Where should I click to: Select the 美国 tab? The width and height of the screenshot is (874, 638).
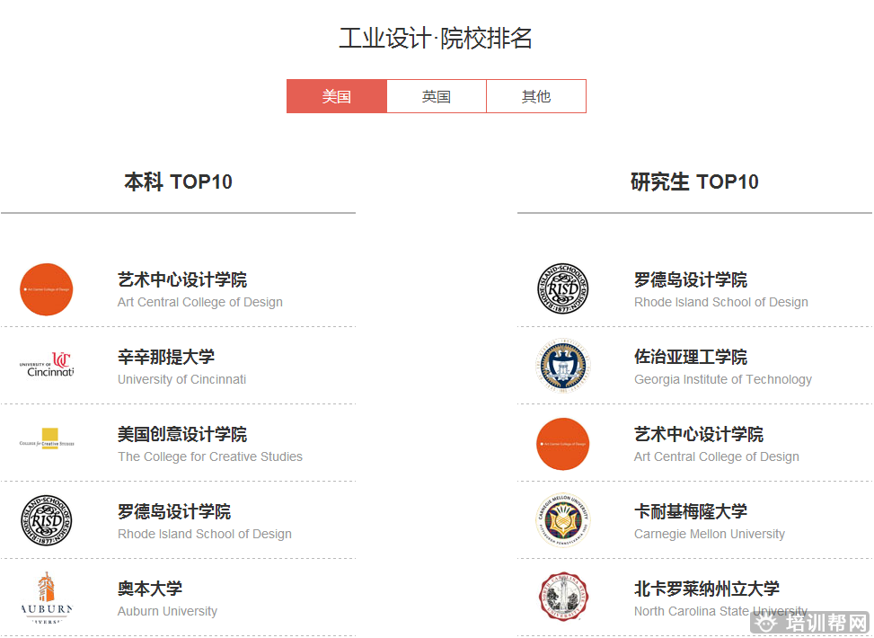[x=337, y=96]
